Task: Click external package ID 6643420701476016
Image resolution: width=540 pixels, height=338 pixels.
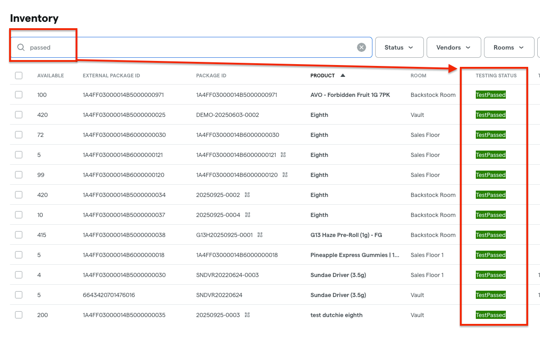Action: click(109, 295)
